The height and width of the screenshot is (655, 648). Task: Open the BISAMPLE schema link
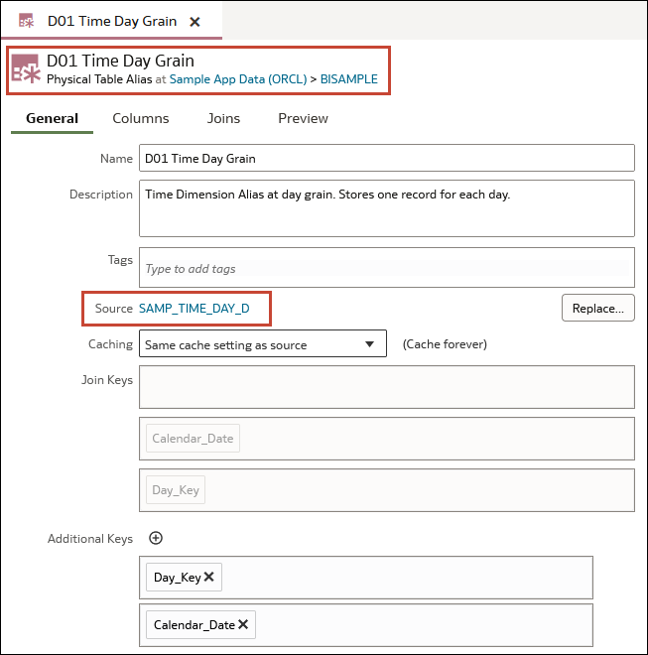[349, 79]
